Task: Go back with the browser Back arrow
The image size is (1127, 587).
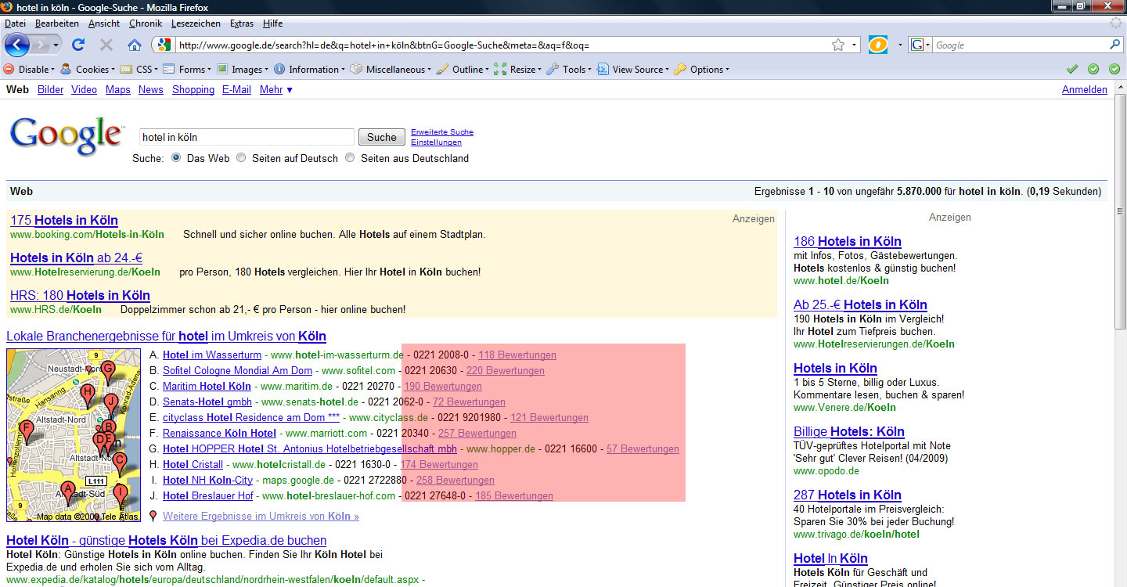Action: point(17,45)
